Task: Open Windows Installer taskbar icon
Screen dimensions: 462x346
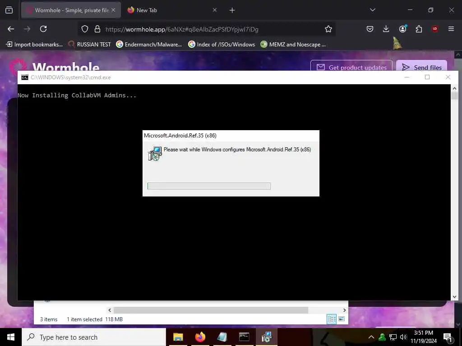Action: tap(266, 337)
